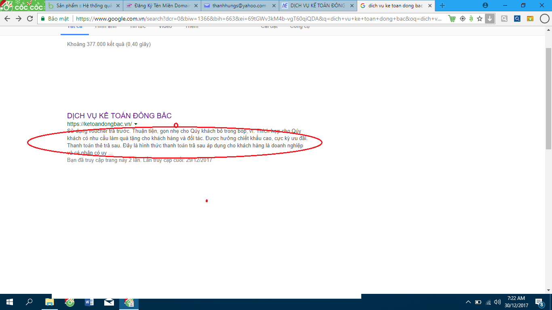Image resolution: width=552 pixels, height=310 pixels.
Task: Open Action Center notifications icon
Action: point(539,302)
